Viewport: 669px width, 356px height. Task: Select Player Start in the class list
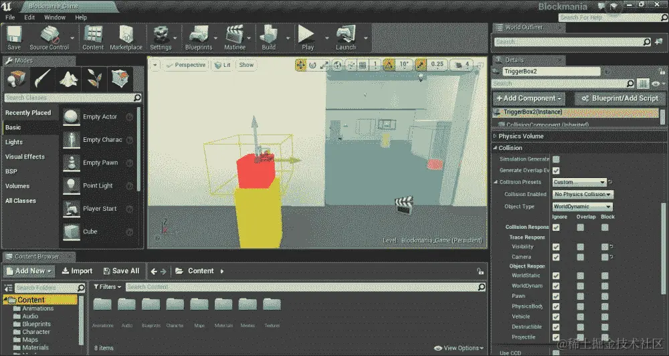coord(99,209)
